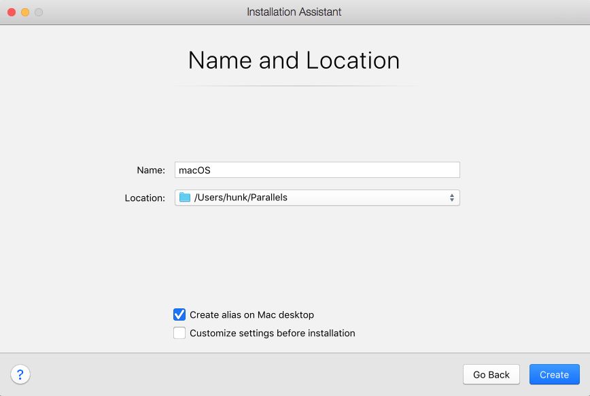Close the Installation Assistant window
Screen dimensions: 590x396
click(12, 12)
